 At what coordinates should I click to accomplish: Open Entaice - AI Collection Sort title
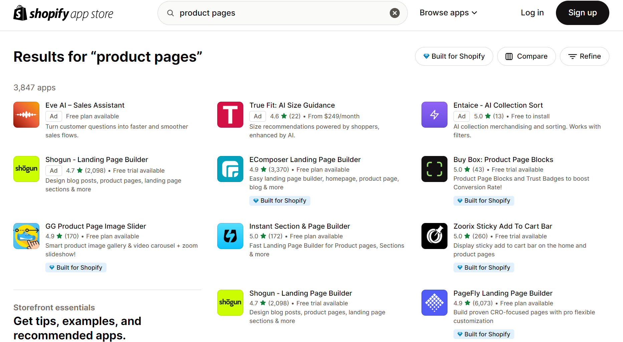(498, 105)
